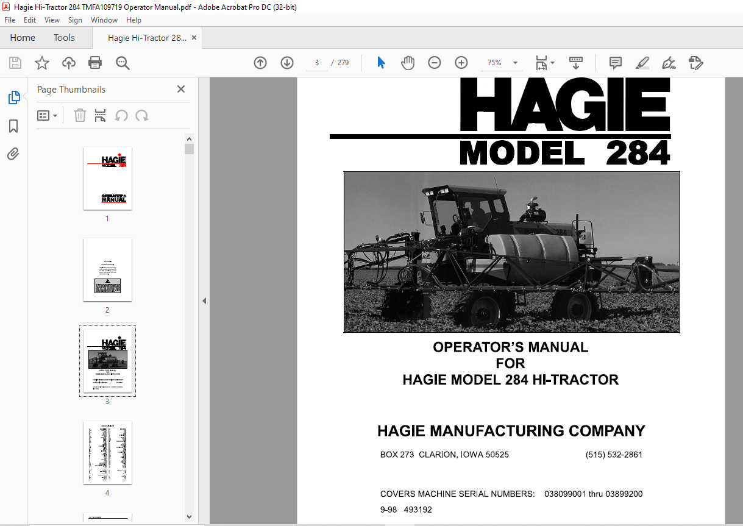Open the Bookmarks sidebar icon
The image size is (743, 526).
(13, 126)
